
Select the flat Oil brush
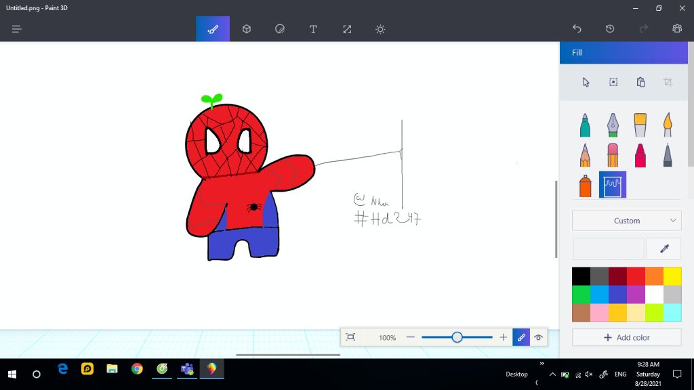point(640,125)
